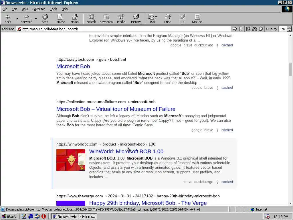Viewport: 293px width, 220px height.
Task: Click google engine under toastytech result
Action: 197,88
